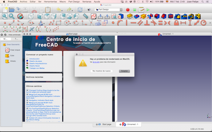Switch to axonometric wireframe cube view

pos(31,16)
